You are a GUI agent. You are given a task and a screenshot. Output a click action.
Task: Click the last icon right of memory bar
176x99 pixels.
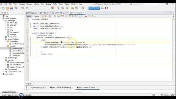[107, 8]
